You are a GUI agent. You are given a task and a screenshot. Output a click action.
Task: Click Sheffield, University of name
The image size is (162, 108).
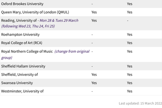point(19,74)
